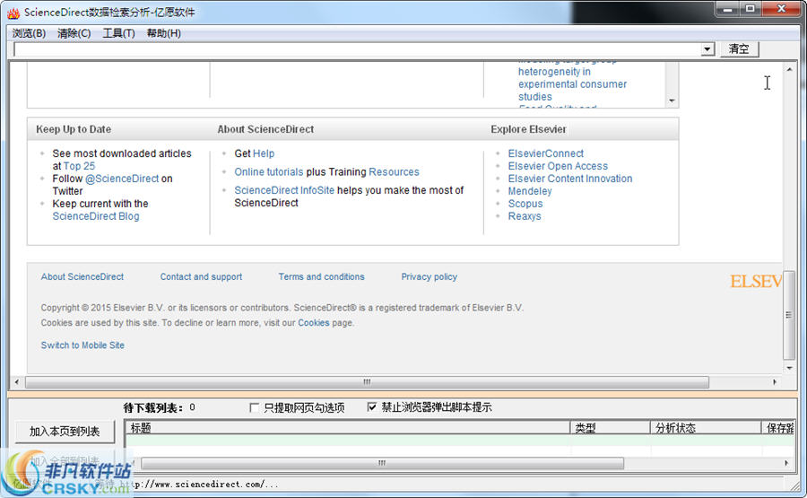Click Switch to Mobile Site link
807x498 pixels.
pyautogui.click(x=82, y=345)
